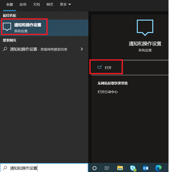Click the large notification icon in preview pane
Viewport: 169px width, 172px height.
click(145, 28)
